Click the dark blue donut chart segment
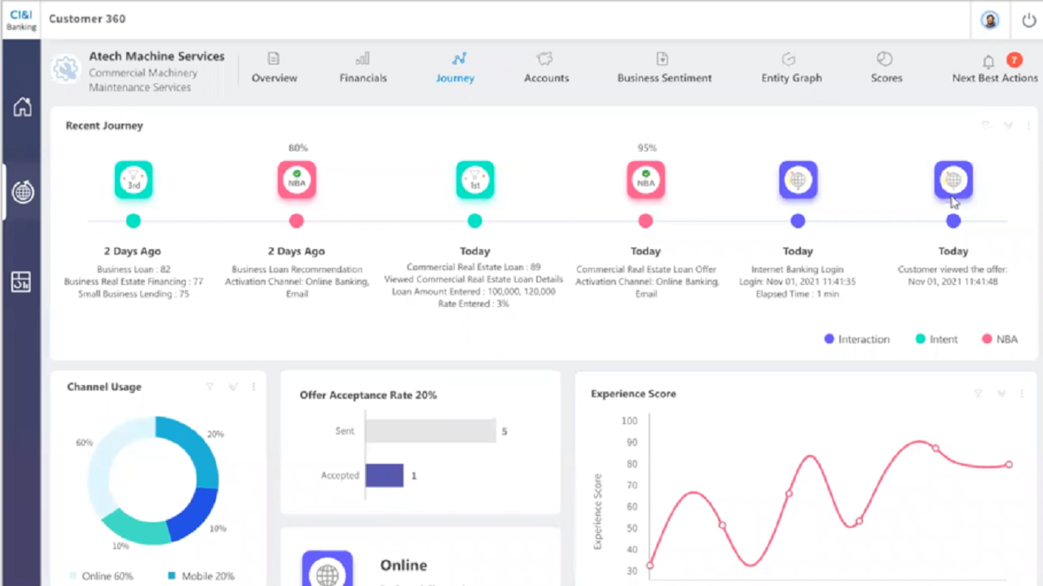 [x=196, y=513]
